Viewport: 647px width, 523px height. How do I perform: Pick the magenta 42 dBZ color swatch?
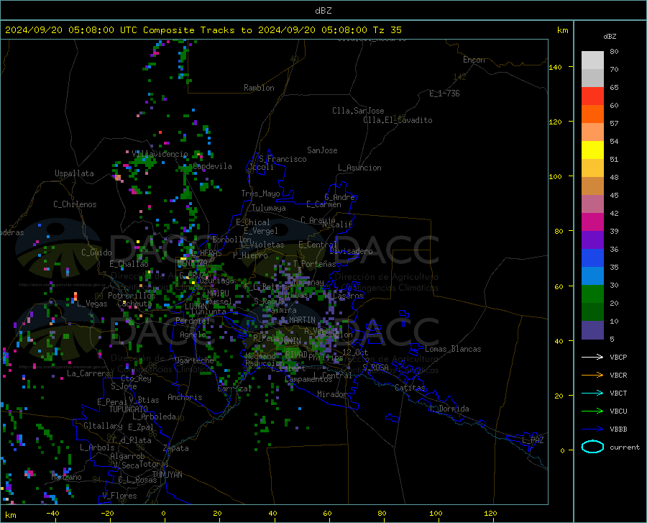pos(592,222)
